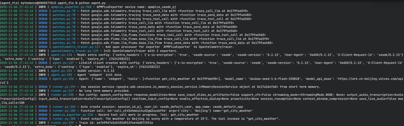Go to agent.py:155 init done line
The image size is (404, 126).
(x=61, y=75)
